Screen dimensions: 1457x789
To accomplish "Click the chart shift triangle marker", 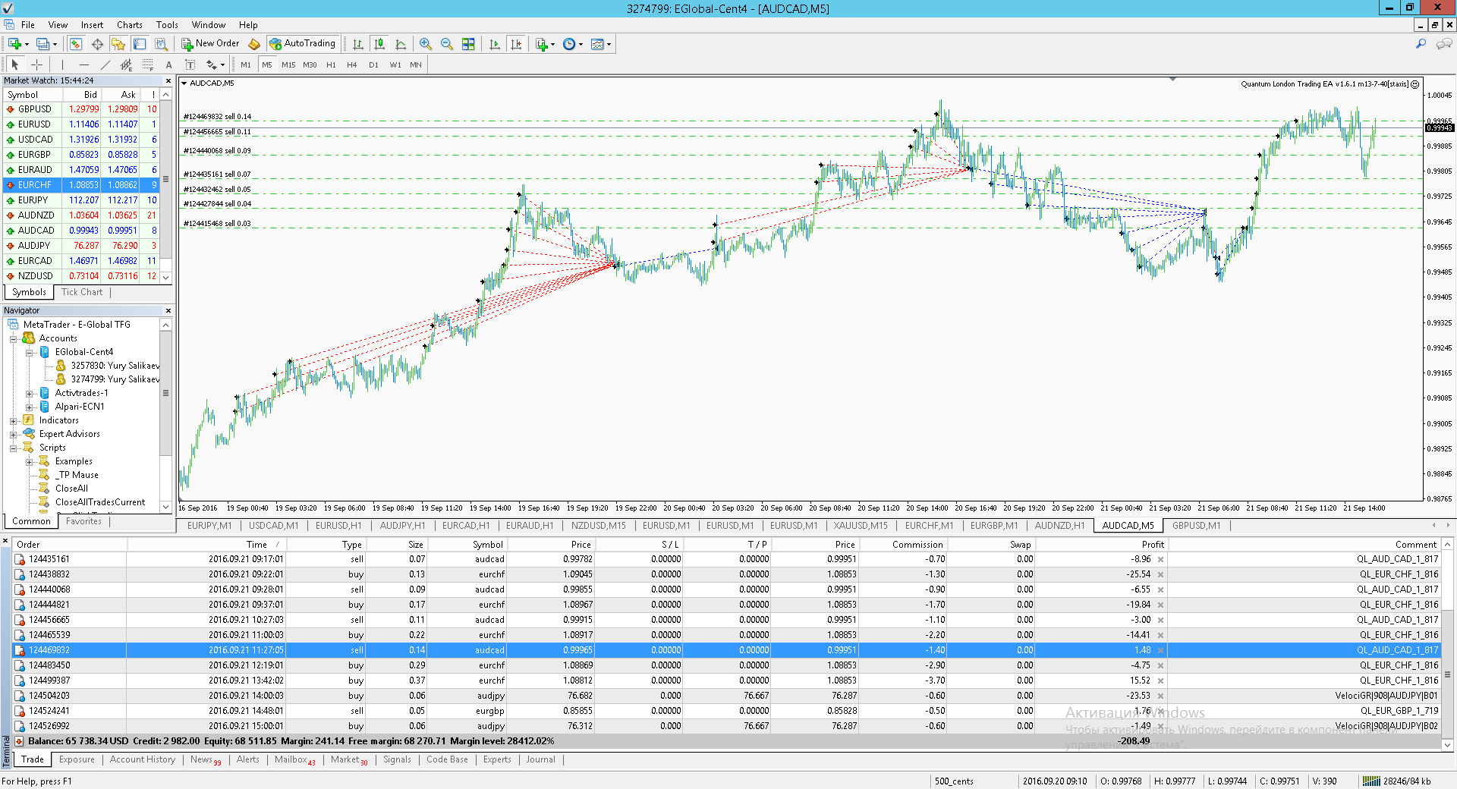I will click(x=1172, y=80).
